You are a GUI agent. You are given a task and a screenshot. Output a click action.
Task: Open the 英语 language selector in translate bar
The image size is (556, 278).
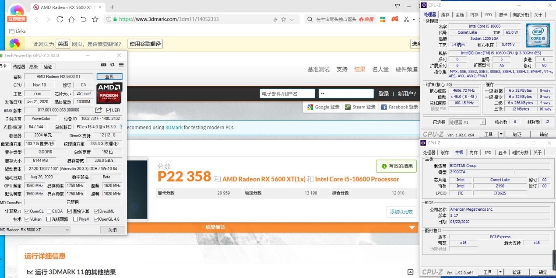coord(63,44)
